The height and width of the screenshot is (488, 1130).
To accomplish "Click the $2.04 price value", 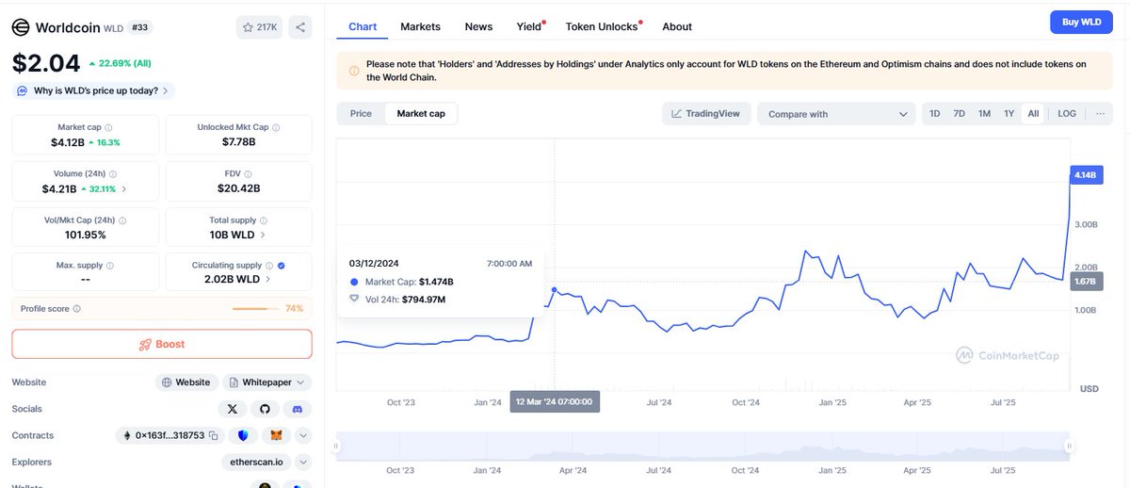I will point(46,63).
